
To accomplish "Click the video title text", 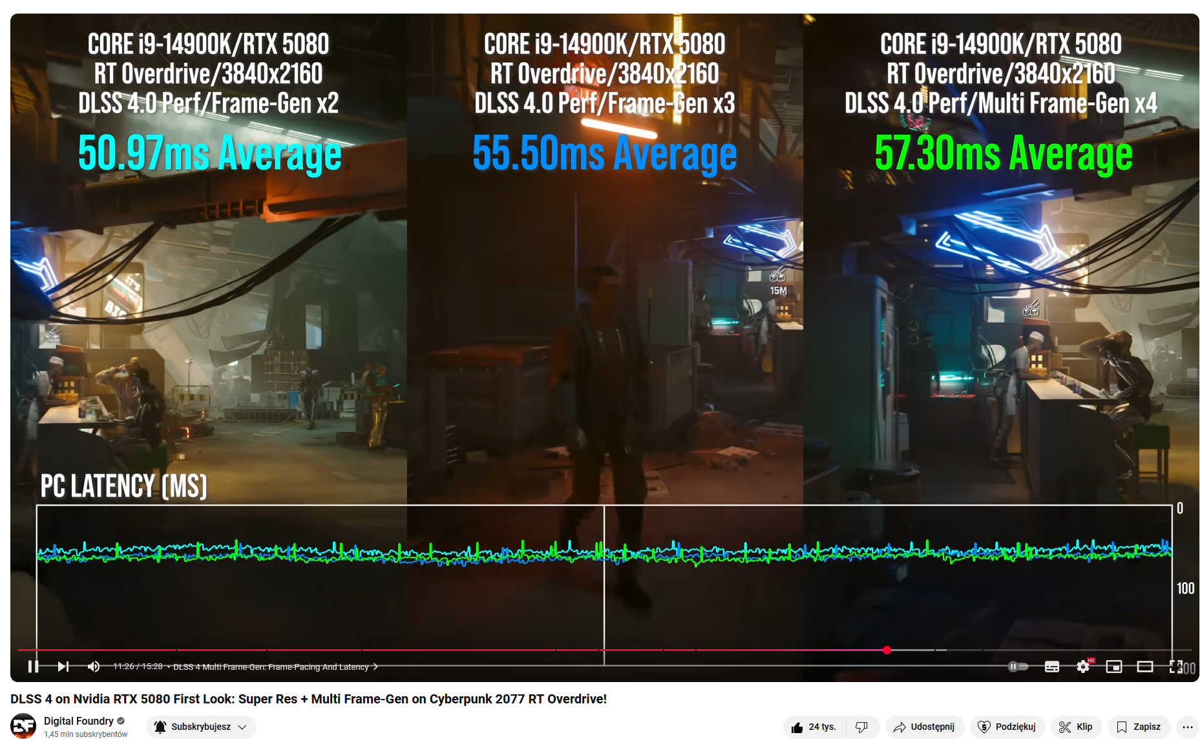I will click(309, 699).
